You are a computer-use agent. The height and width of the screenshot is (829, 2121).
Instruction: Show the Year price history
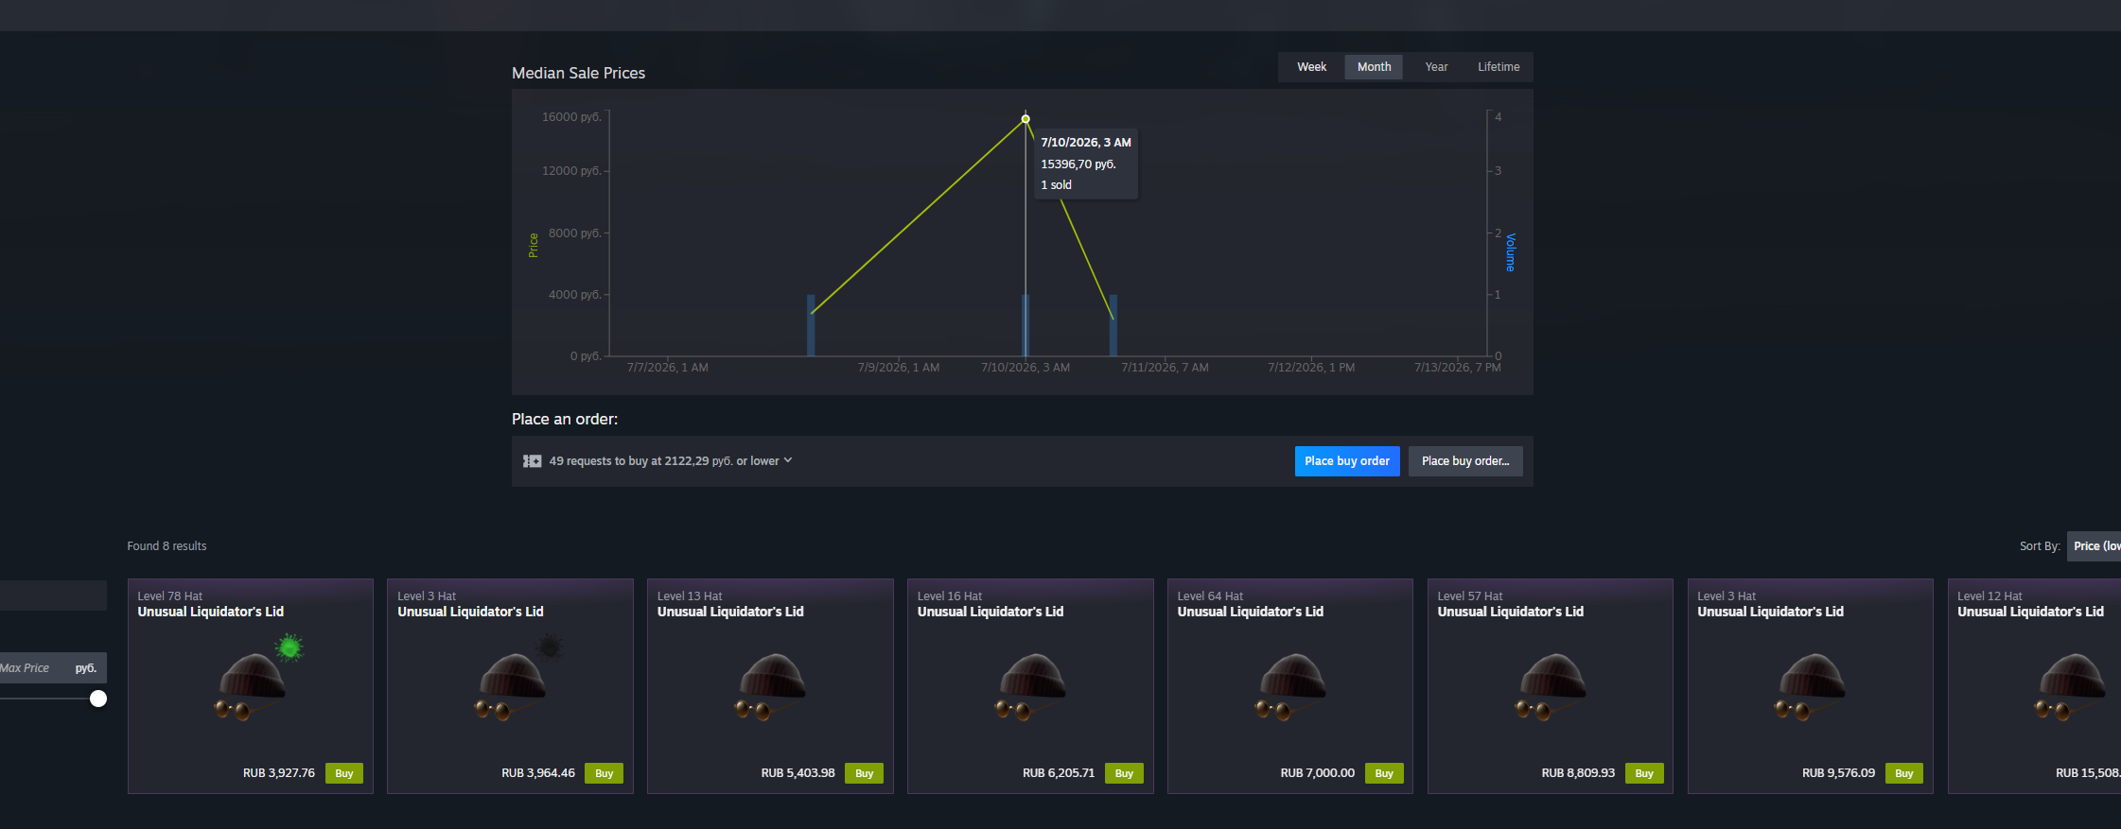click(1436, 67)
